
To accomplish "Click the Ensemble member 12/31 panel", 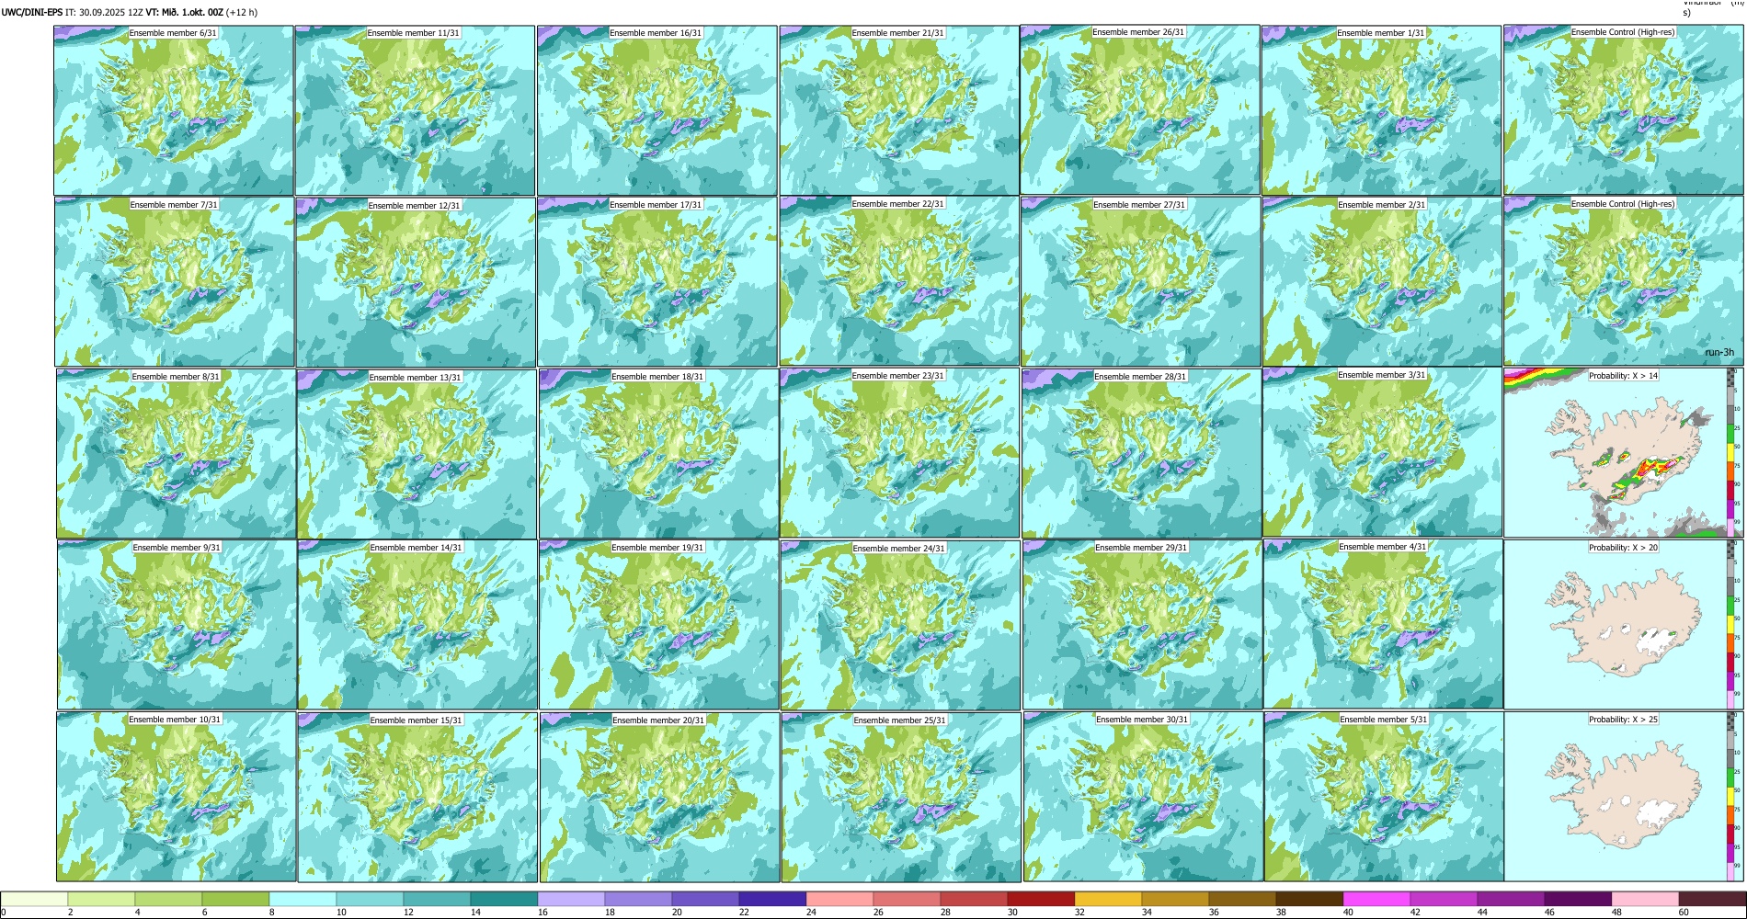I will pyautogui.click(x=416, y=282).
